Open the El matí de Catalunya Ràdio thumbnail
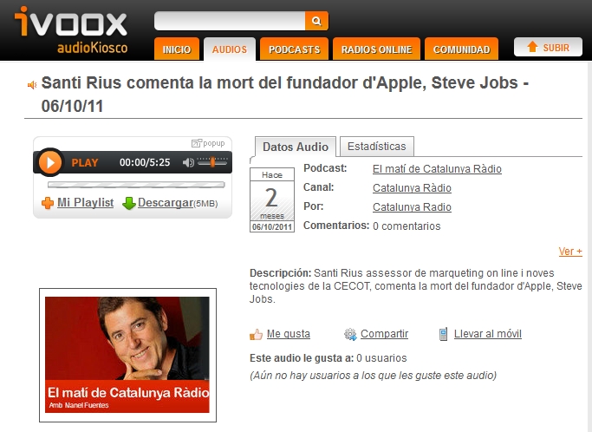 click(x=127, y=355)
